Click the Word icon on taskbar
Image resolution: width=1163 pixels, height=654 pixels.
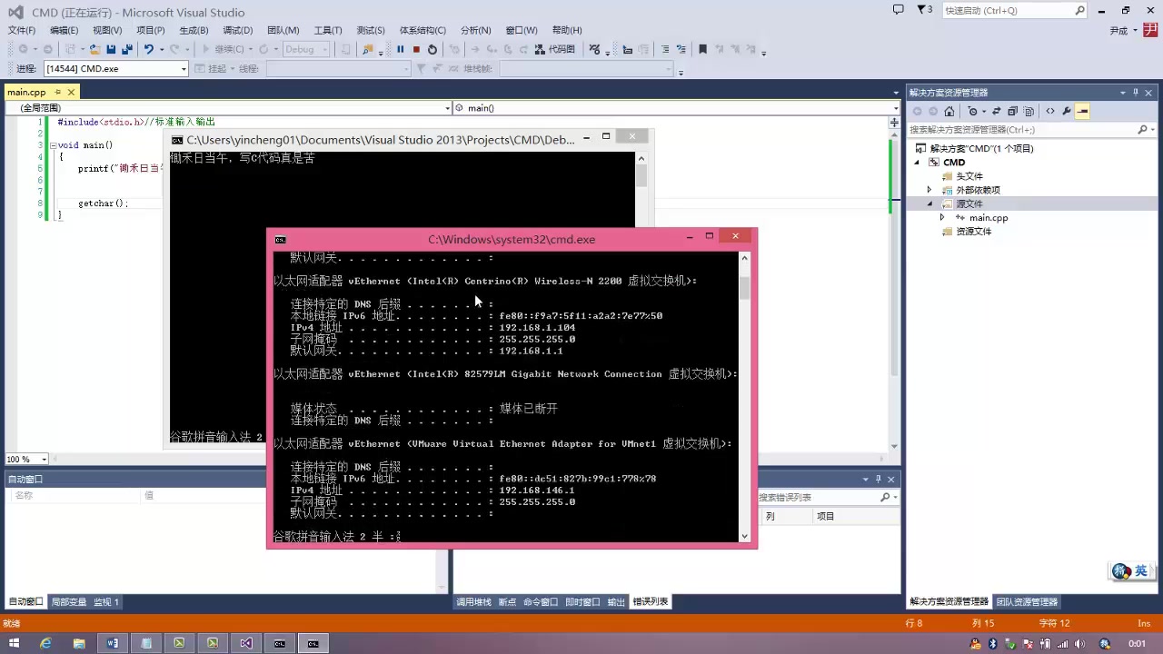[x=113, y=643]
